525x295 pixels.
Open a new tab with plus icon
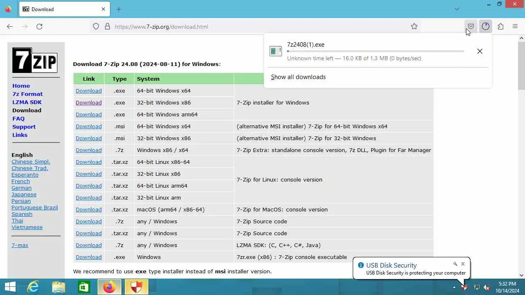point(119,9)
